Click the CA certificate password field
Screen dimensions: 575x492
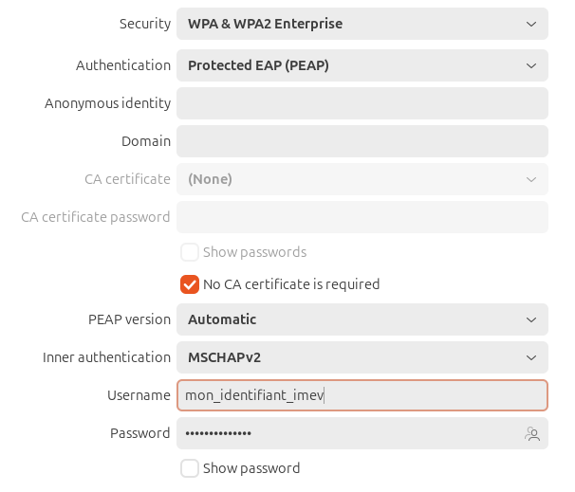point(362,217)
